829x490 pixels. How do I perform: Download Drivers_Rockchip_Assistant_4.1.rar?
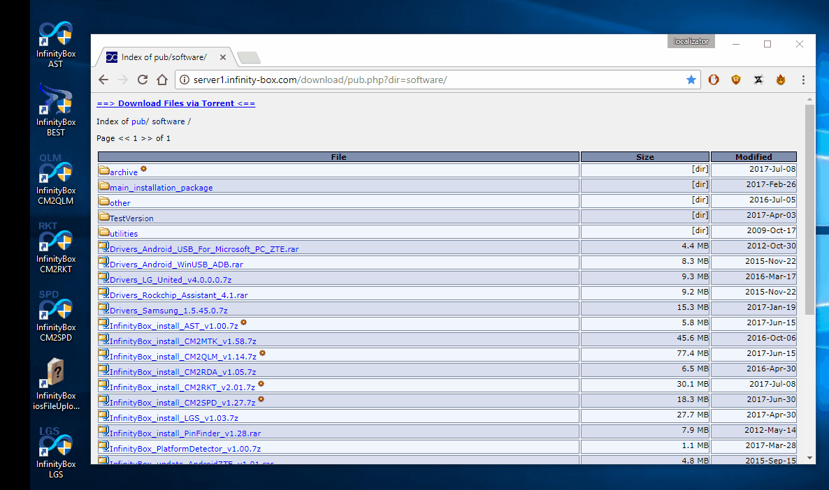(179, 295)
